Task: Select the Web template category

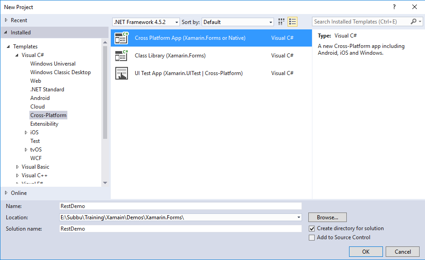Action: [x=36, y=81]
